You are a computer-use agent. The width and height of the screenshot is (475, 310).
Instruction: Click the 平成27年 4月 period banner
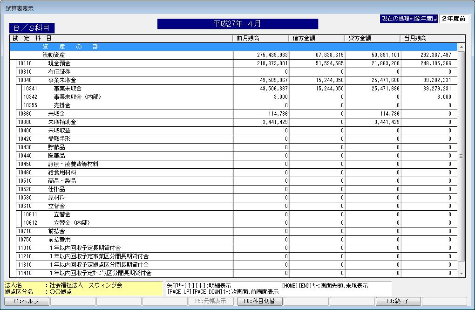(x=237, y=24)
